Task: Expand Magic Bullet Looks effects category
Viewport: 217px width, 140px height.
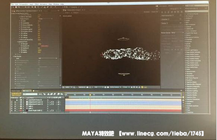Action: (x=186, y=63)
